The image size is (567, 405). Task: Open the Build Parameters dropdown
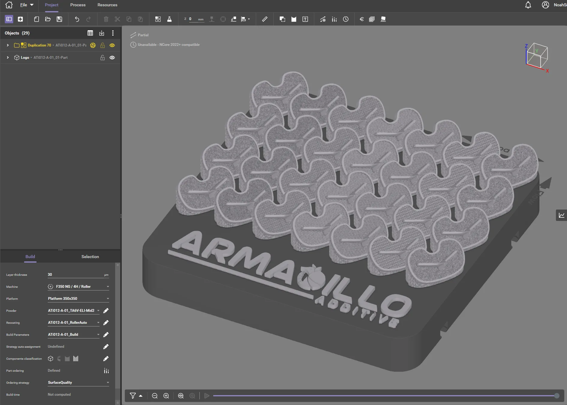(73, 335)
